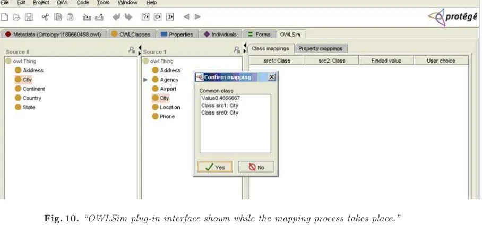Viewport: 482px width, 241px height.
Task: Undo with the left curved arrow icon
Action: pyautogui.click(x=116, y=17)
